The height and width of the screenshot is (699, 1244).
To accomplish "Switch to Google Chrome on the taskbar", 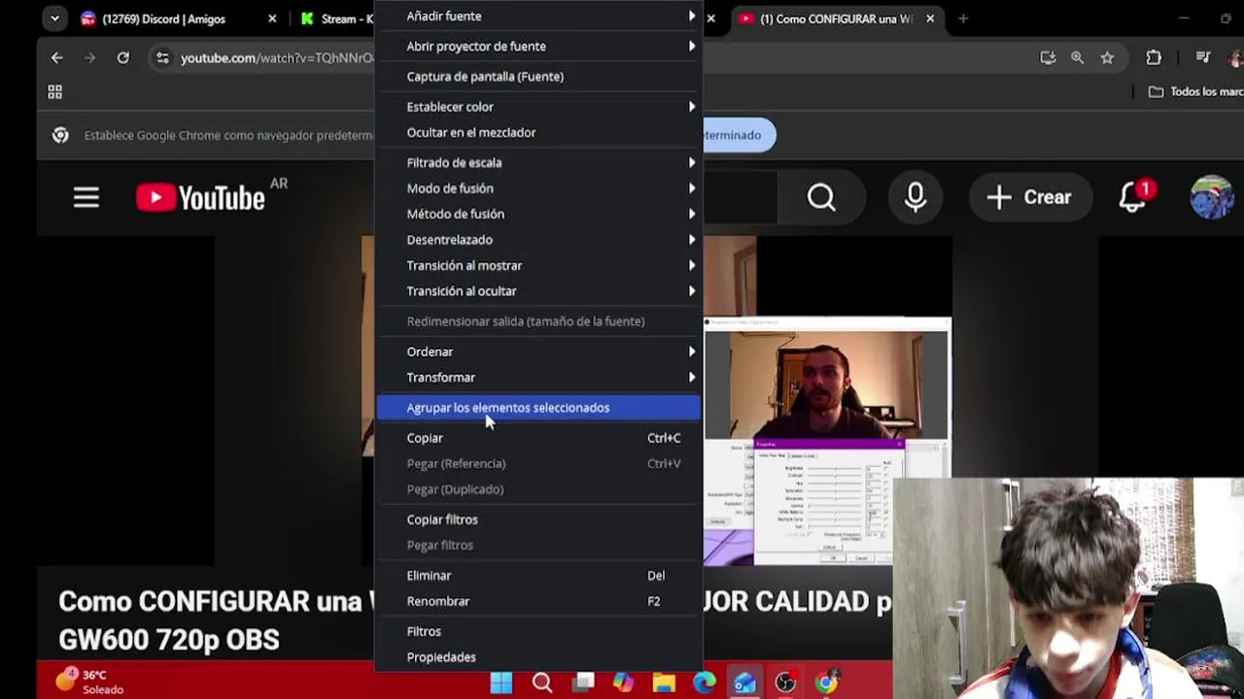I will (826, 683).
